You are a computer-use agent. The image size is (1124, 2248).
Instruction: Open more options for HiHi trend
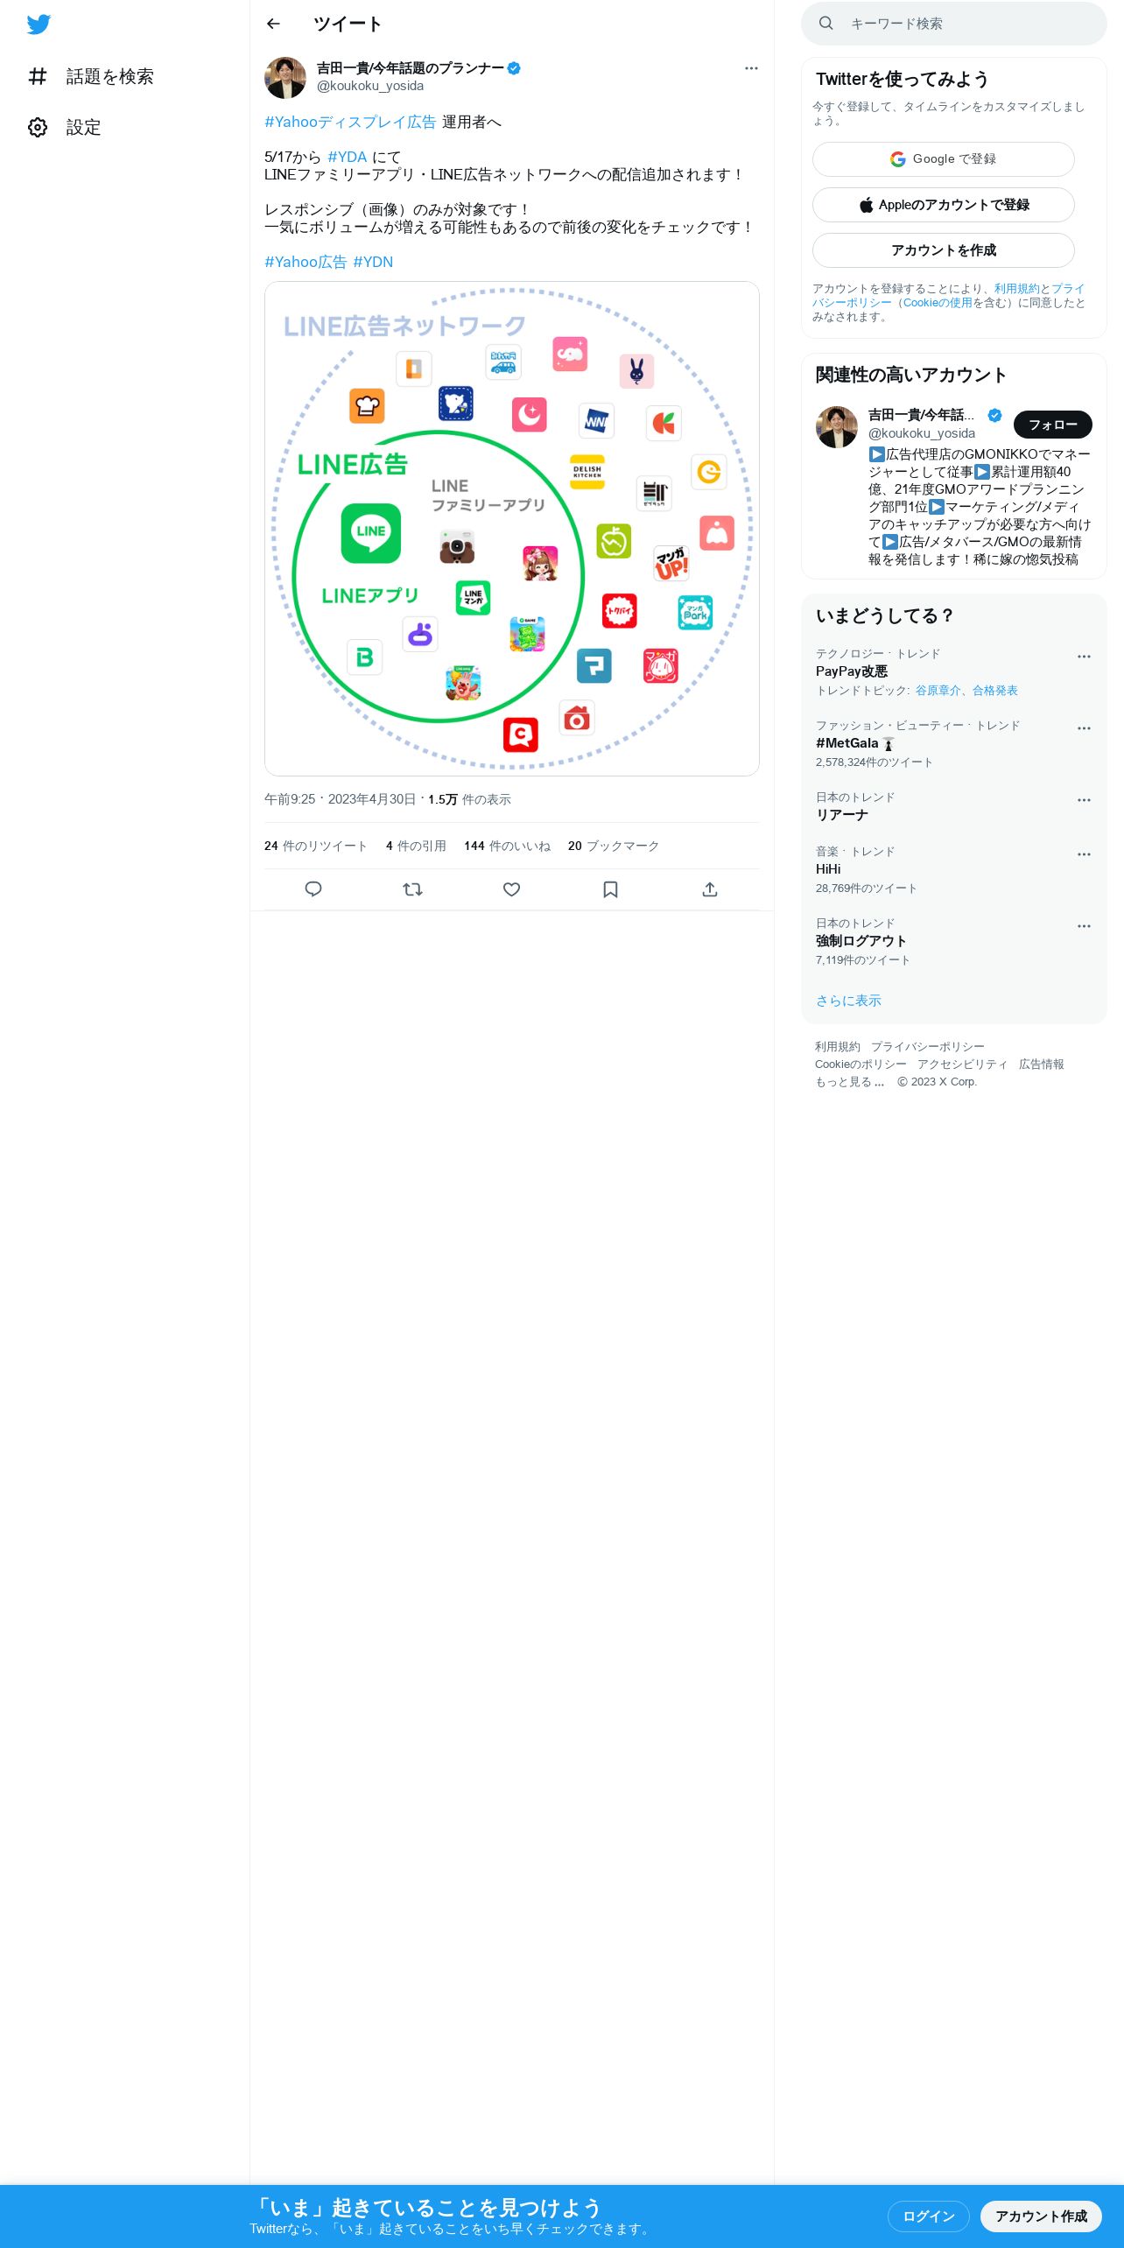1084,854
